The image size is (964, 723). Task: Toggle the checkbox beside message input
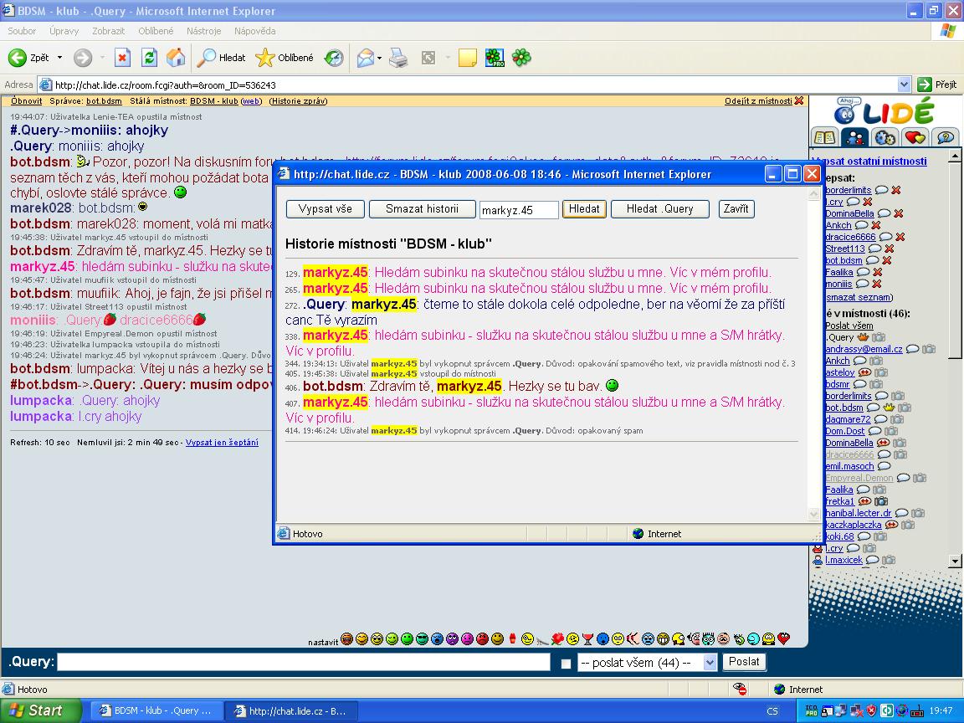click(x=566, y=664)
